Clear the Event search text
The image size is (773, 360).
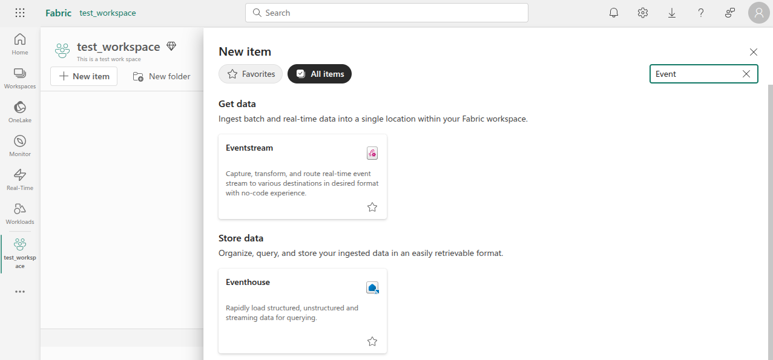(746, 73)
